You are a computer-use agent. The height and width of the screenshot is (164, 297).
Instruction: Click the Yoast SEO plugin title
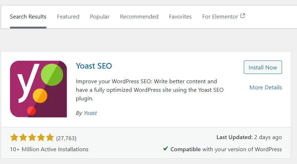click(94, 66)
